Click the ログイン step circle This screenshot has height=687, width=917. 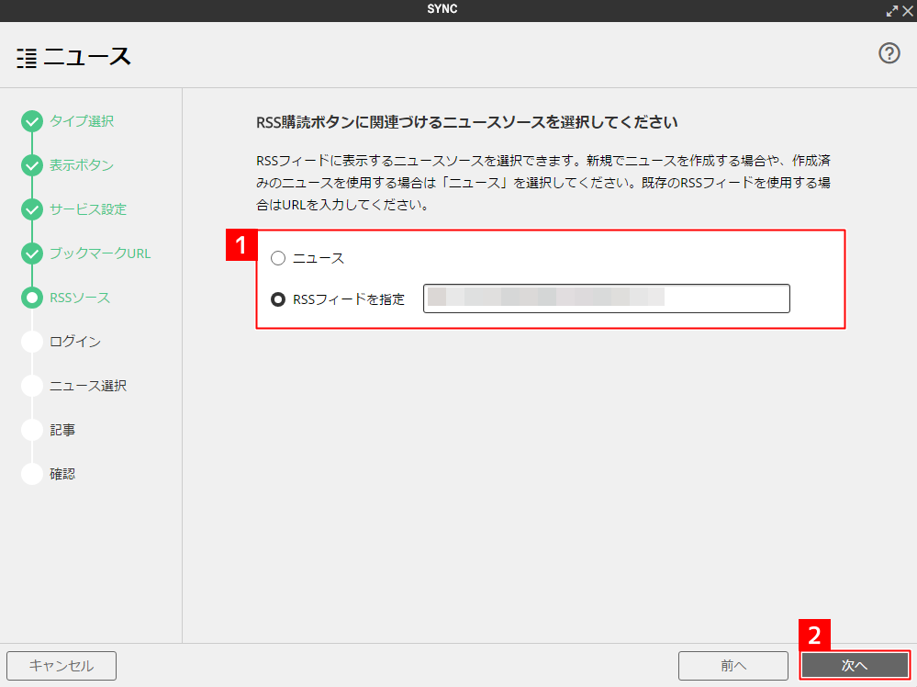[32, 342]
